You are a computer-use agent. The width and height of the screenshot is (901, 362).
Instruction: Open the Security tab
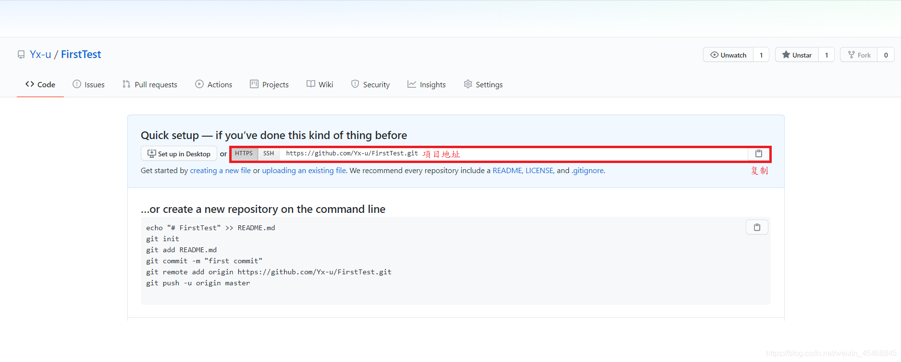coord(370,84)
